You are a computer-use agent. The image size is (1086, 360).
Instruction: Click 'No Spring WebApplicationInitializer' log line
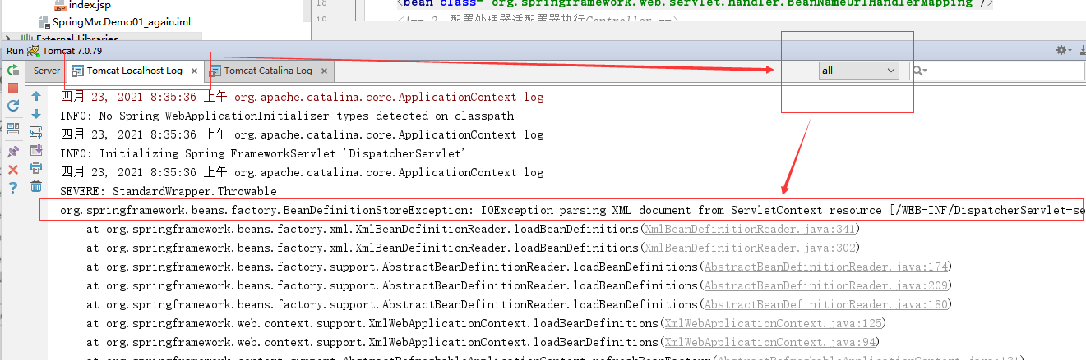pos(287,116)
